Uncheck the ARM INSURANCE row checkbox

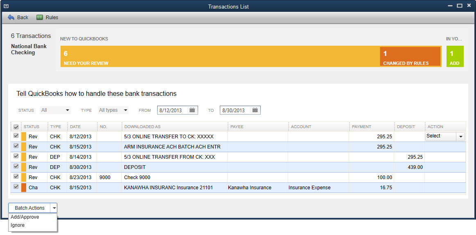click(16, 146)
